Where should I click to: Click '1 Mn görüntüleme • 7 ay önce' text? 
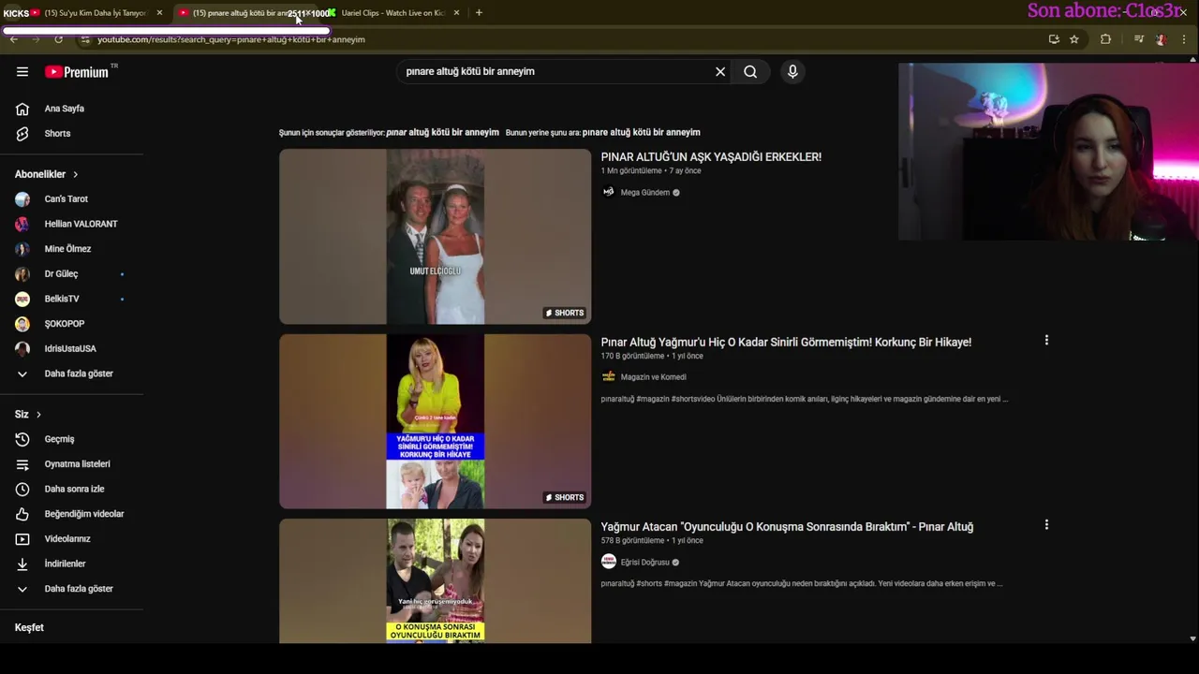click(x=651, y=171)
